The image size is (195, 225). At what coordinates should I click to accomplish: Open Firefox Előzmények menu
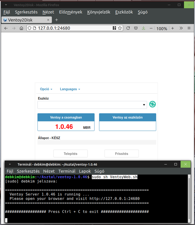[x=71, y=12]
